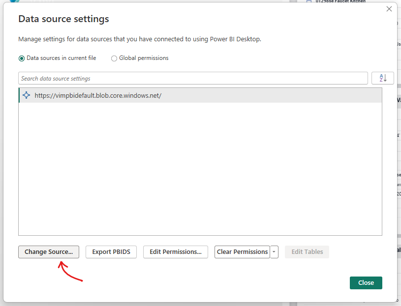
Task: Select the 'Global permissions' radio option
Action: [114, 58]
